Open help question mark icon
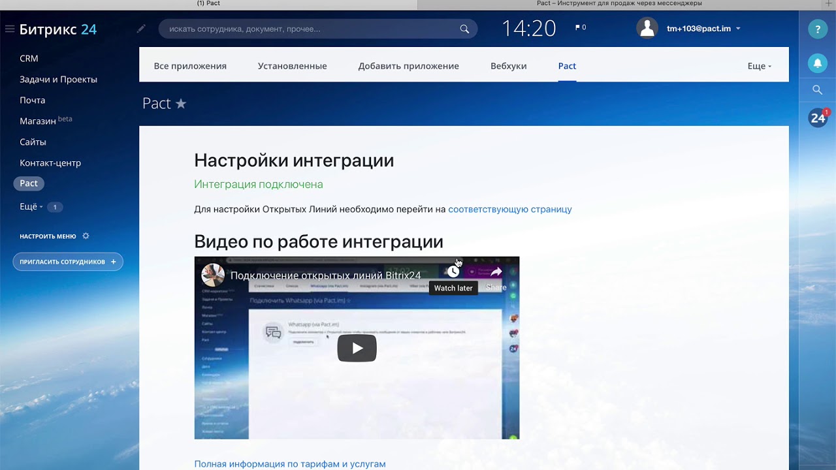 click(x=818, y=29)
